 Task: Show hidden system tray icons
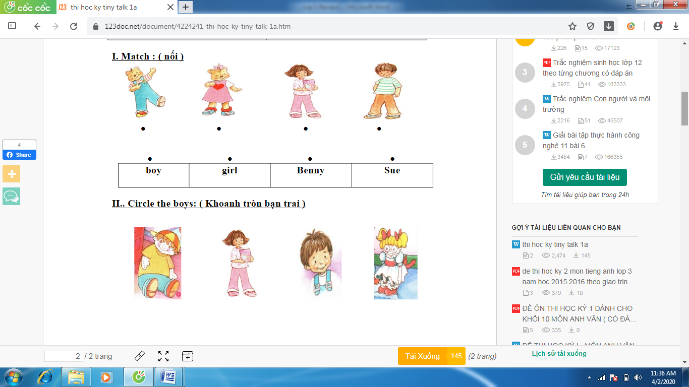point(589,377)
